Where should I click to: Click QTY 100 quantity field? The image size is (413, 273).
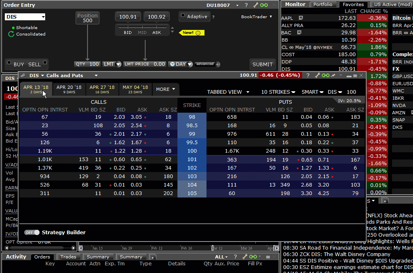coord(88,64)
